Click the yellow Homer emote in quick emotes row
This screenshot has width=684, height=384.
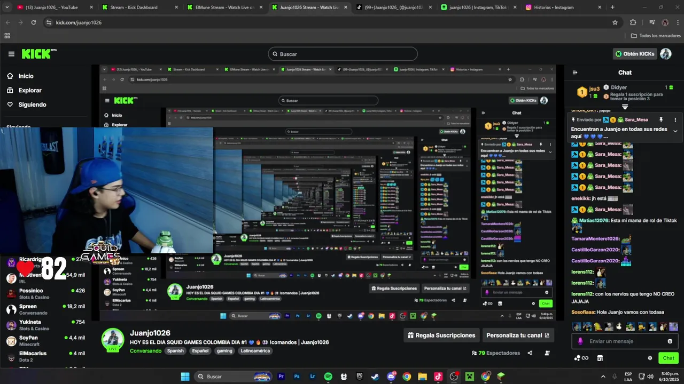pyautogui.click(x=598, y=326)
